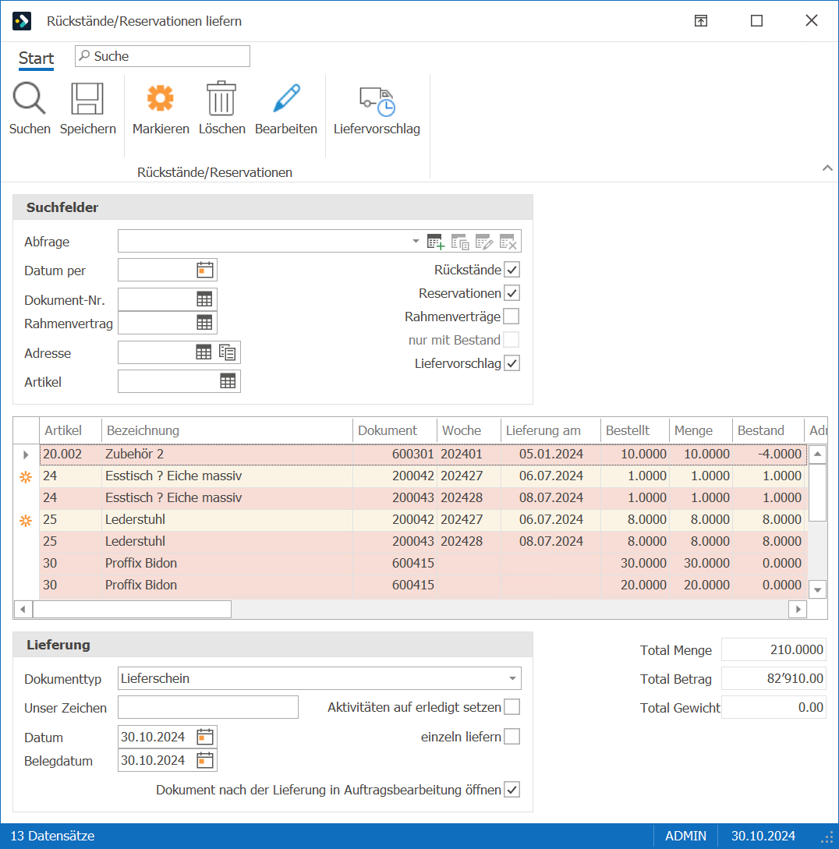Uncheck the Rückstände checkbox
Screen dimensions: 839x849
point(512,270)
